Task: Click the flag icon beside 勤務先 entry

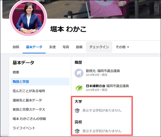Action: [x=79, y=73]
